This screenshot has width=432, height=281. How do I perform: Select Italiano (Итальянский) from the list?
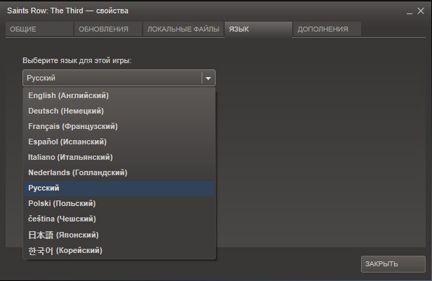pos(70,157)
